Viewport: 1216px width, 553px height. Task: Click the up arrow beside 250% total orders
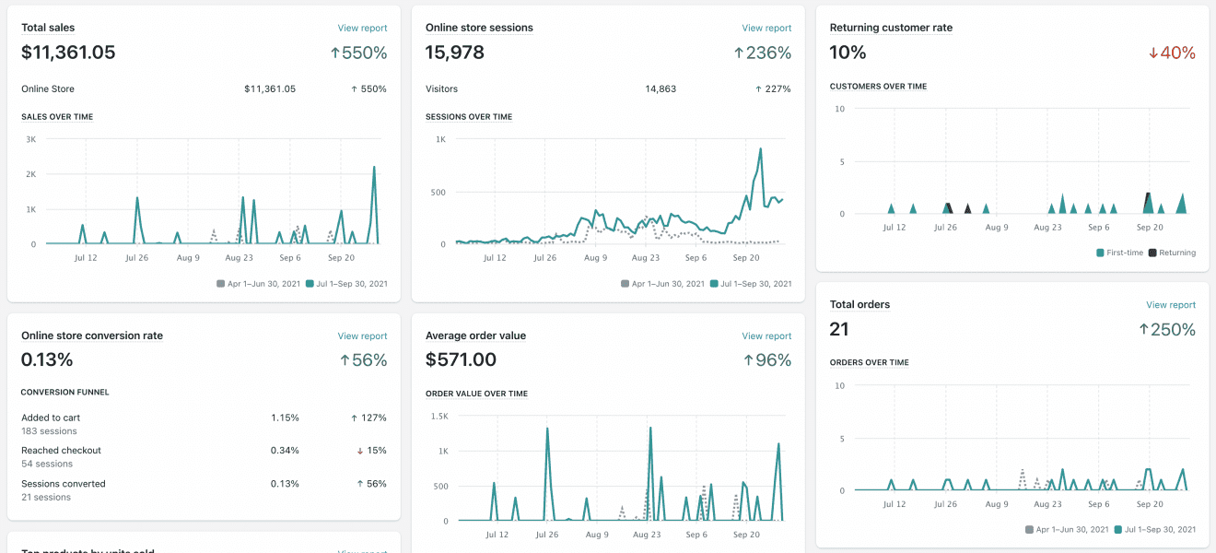(x=1143, y=330)
